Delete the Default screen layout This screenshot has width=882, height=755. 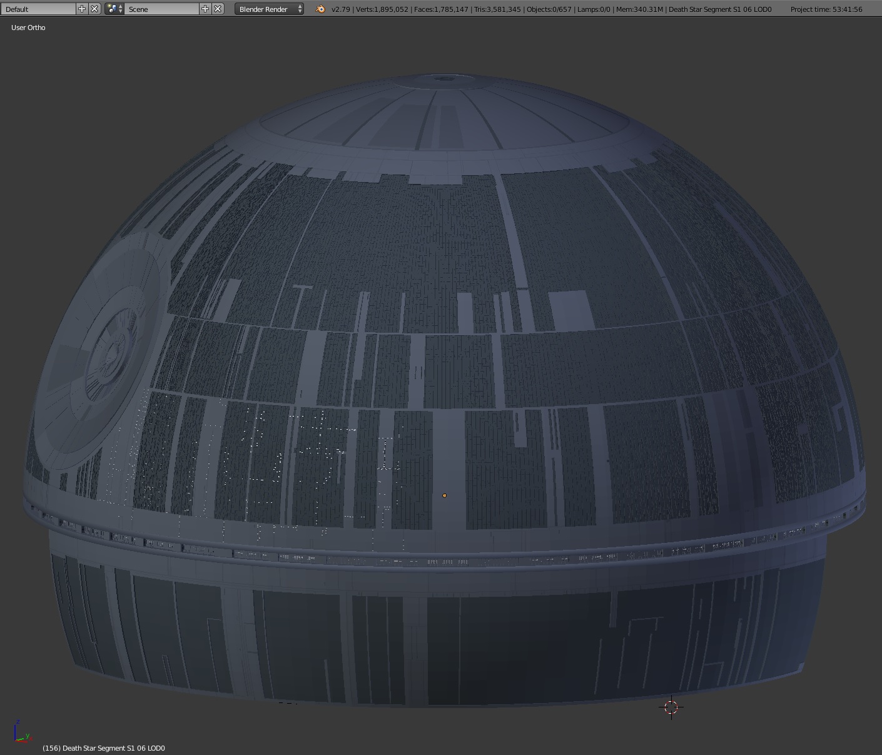click(94, 9)
